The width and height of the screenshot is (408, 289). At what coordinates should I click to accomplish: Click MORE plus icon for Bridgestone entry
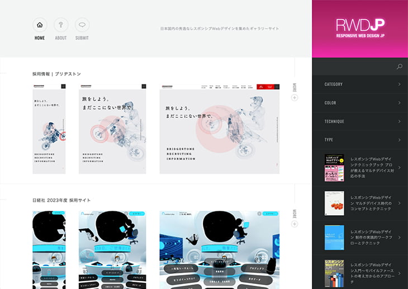click(x=295, y=98)
